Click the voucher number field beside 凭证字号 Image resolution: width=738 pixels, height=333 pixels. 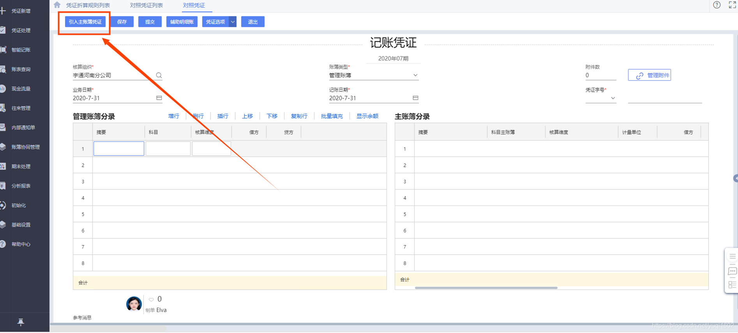coord(665,98)
